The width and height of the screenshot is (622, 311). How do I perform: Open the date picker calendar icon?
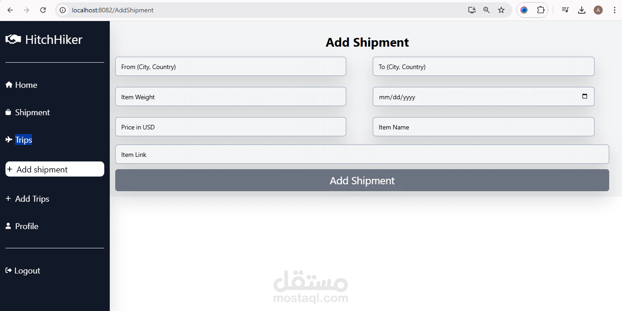coord(584,97)
